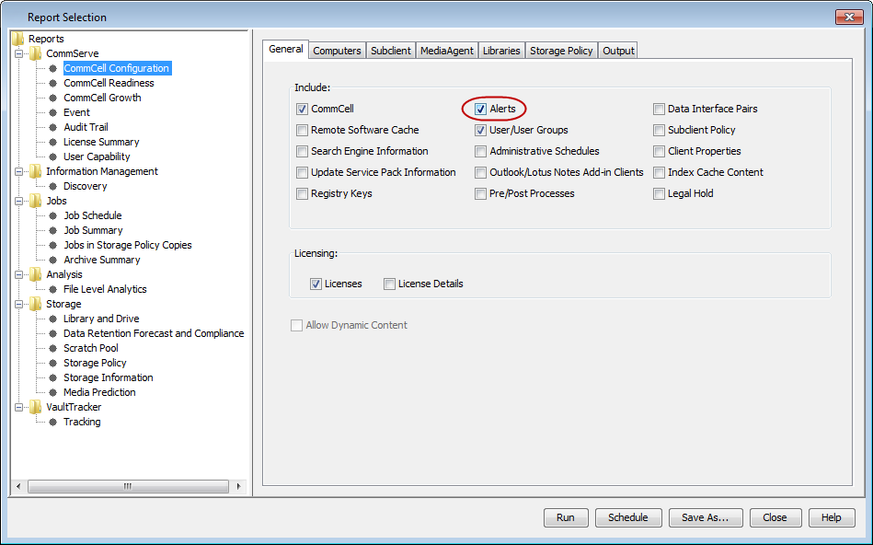
Task: Click the Run button
Action: (x=566, y=517)
